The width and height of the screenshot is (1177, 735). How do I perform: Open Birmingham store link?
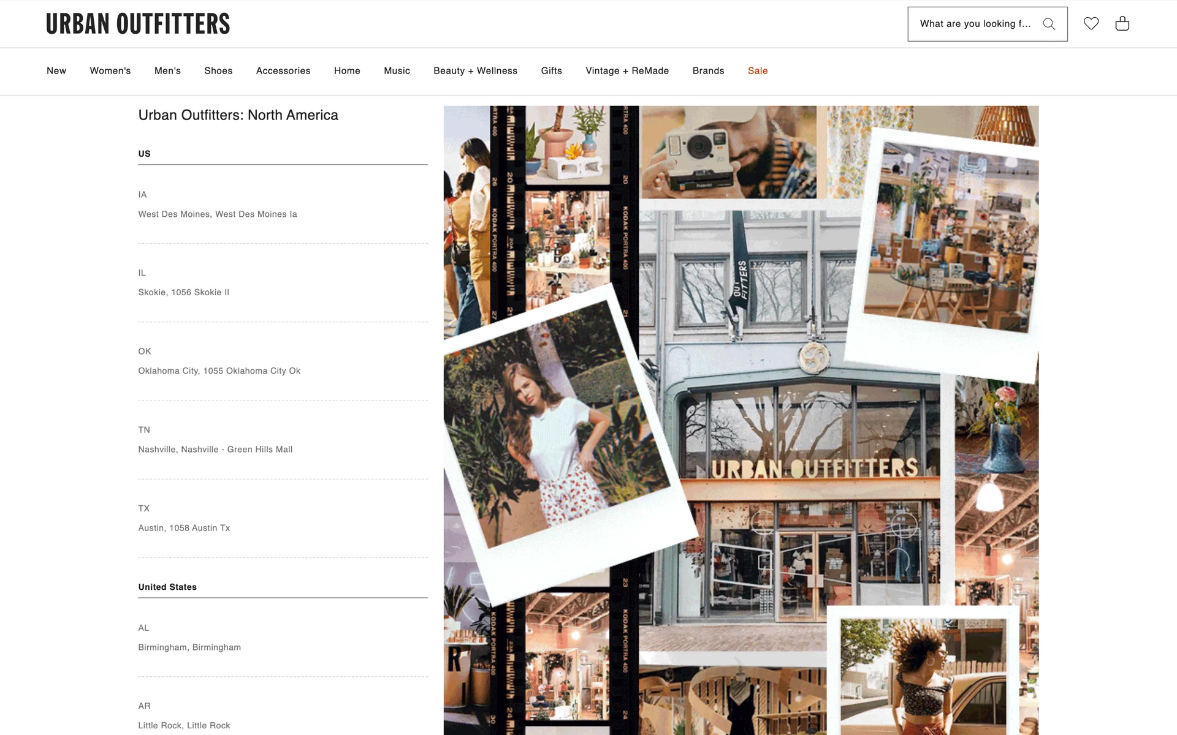189,647
